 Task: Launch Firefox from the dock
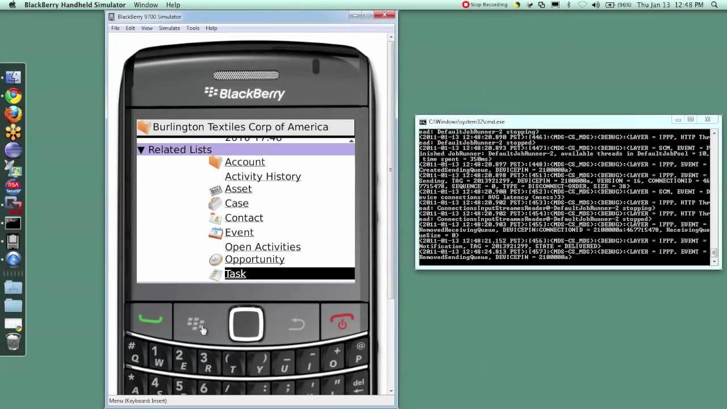(x=13, y=114)
